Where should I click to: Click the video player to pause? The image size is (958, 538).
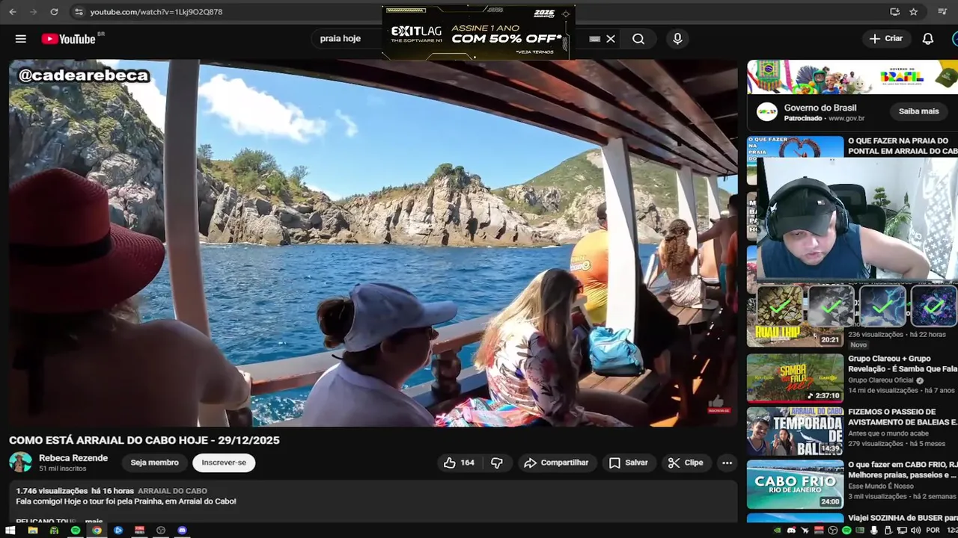pos(373,243)
